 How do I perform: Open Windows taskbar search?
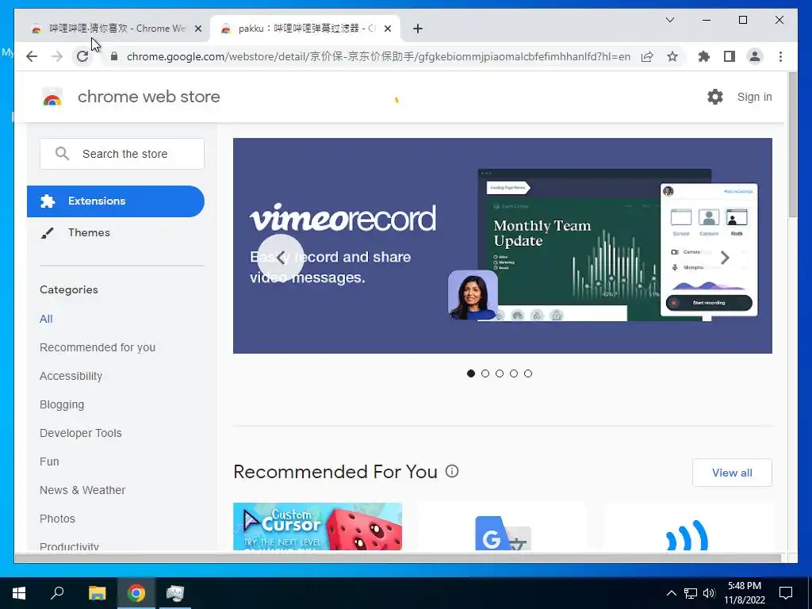57,593
